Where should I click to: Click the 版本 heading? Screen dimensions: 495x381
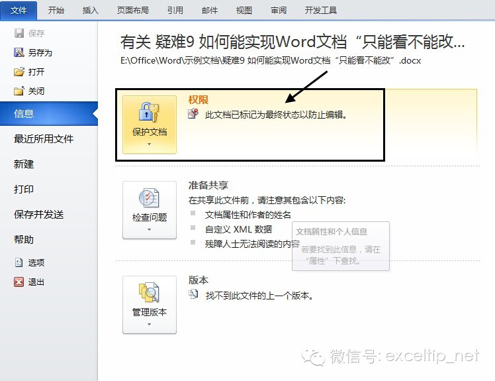tap(199, 280)
